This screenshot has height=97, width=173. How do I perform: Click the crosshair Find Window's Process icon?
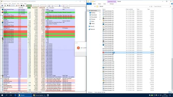[x=24, y=5]
